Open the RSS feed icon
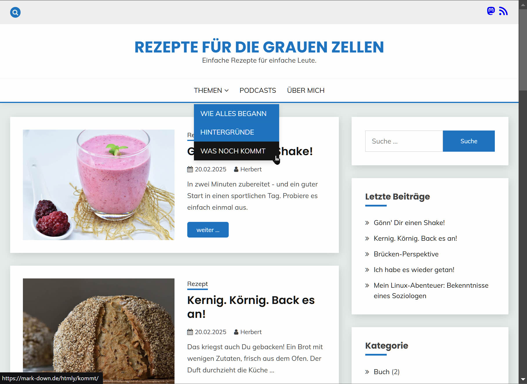This screenshot has height=384, width=527. tap(503, 11)
